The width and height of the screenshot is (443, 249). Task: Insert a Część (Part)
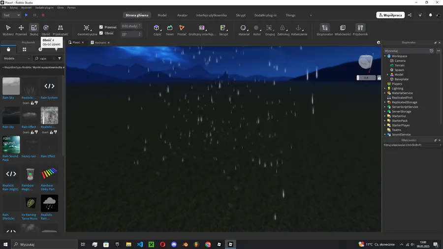(157, 30)
